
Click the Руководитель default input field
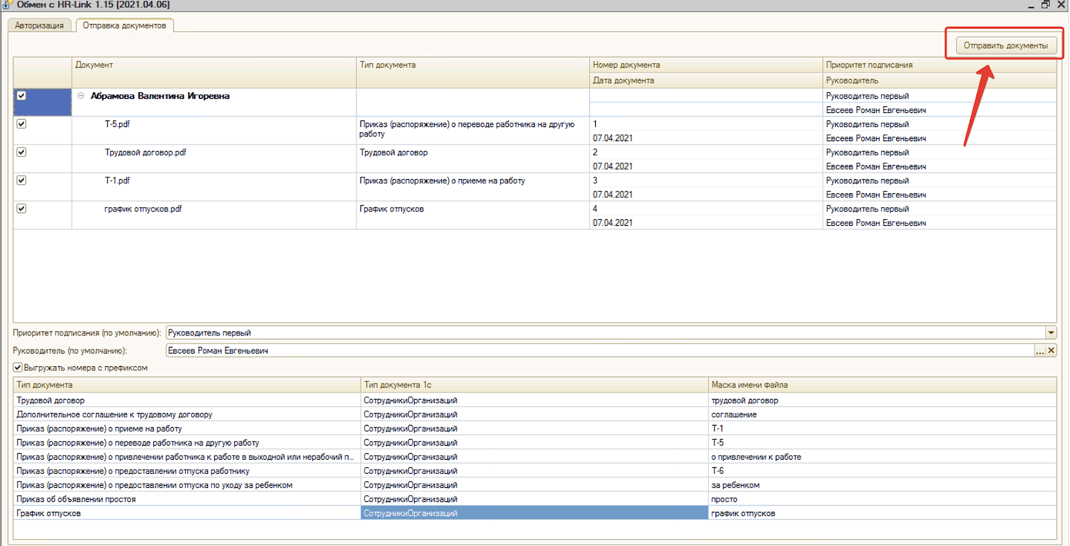pos(600,350)
